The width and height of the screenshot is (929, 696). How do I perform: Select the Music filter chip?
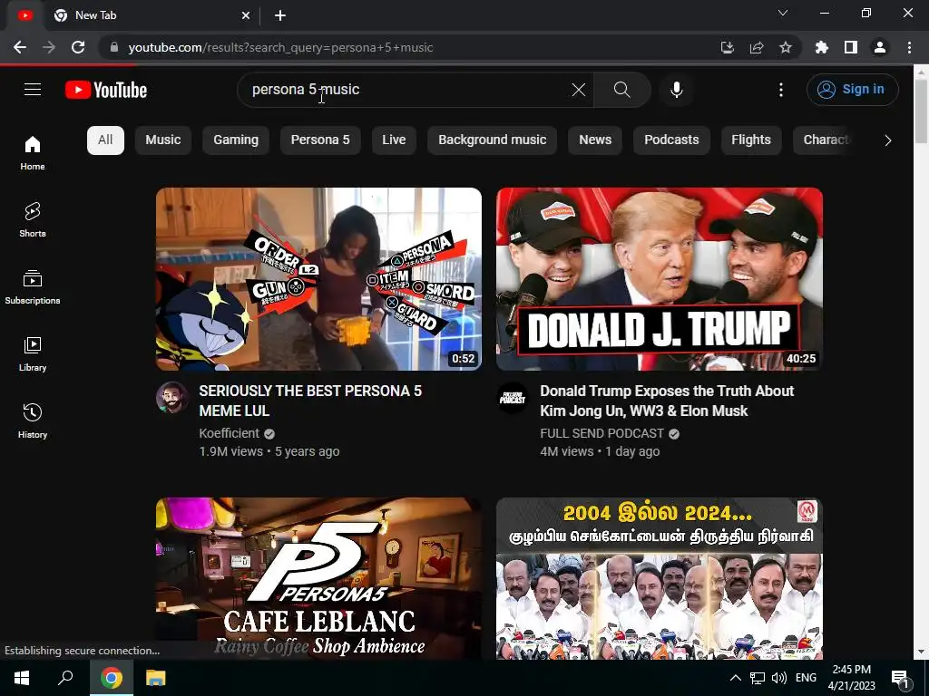coord(163,140)
